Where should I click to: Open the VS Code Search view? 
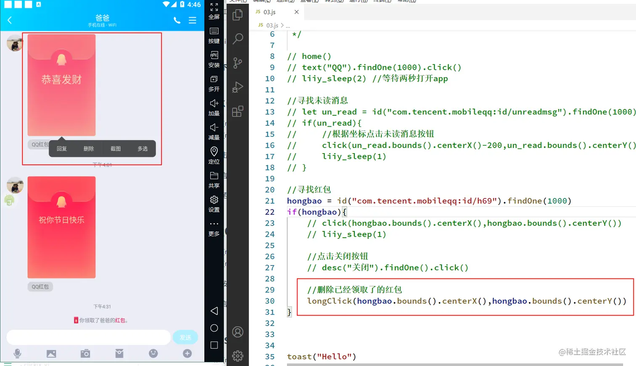[238, 39]
